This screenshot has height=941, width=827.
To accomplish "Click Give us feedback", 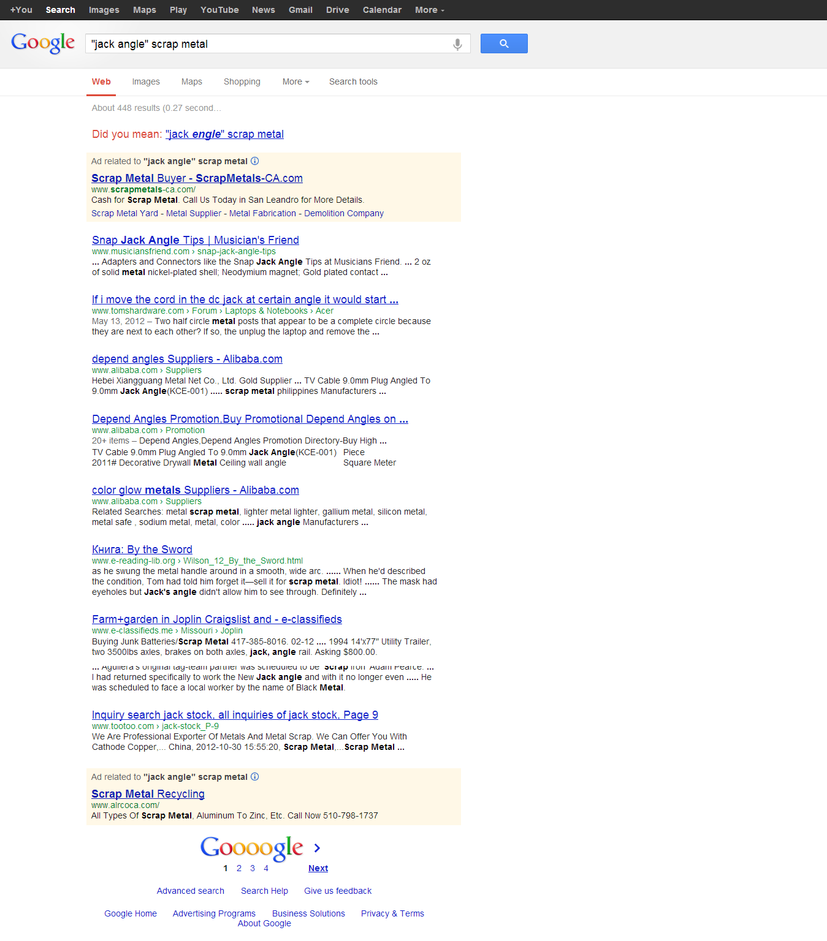I will pyautogui.click(x=338, y=891).
